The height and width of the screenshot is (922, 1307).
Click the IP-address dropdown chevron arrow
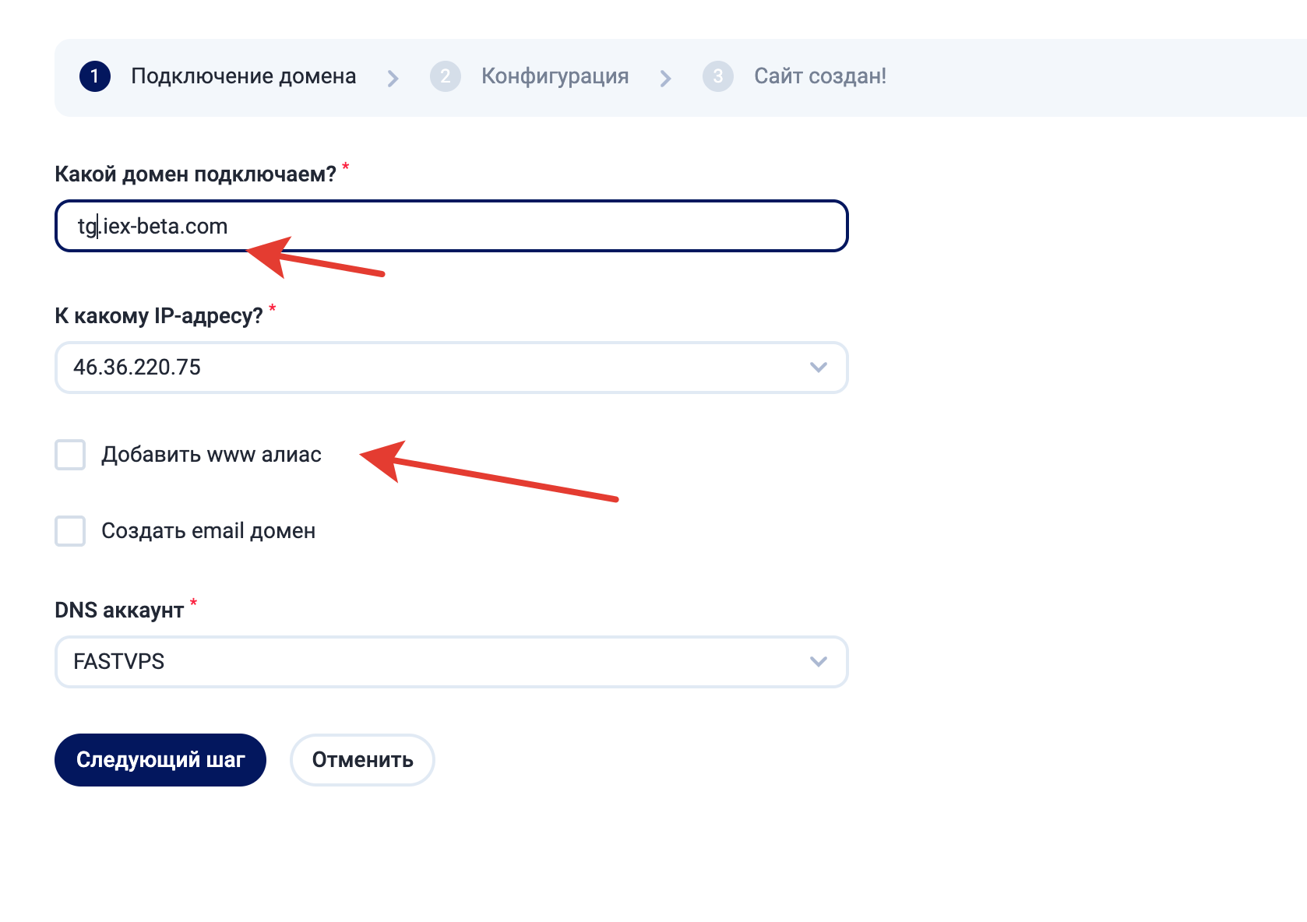(x=818, y=368)
